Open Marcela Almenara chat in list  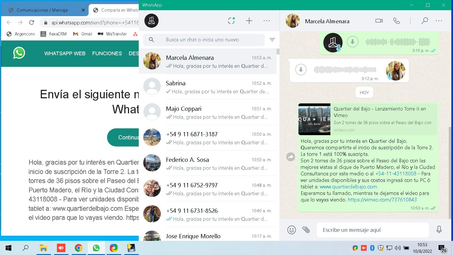(208, 61)
